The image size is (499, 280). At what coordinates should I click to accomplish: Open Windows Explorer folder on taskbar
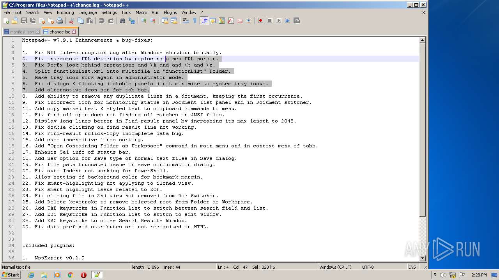point(44,275)
